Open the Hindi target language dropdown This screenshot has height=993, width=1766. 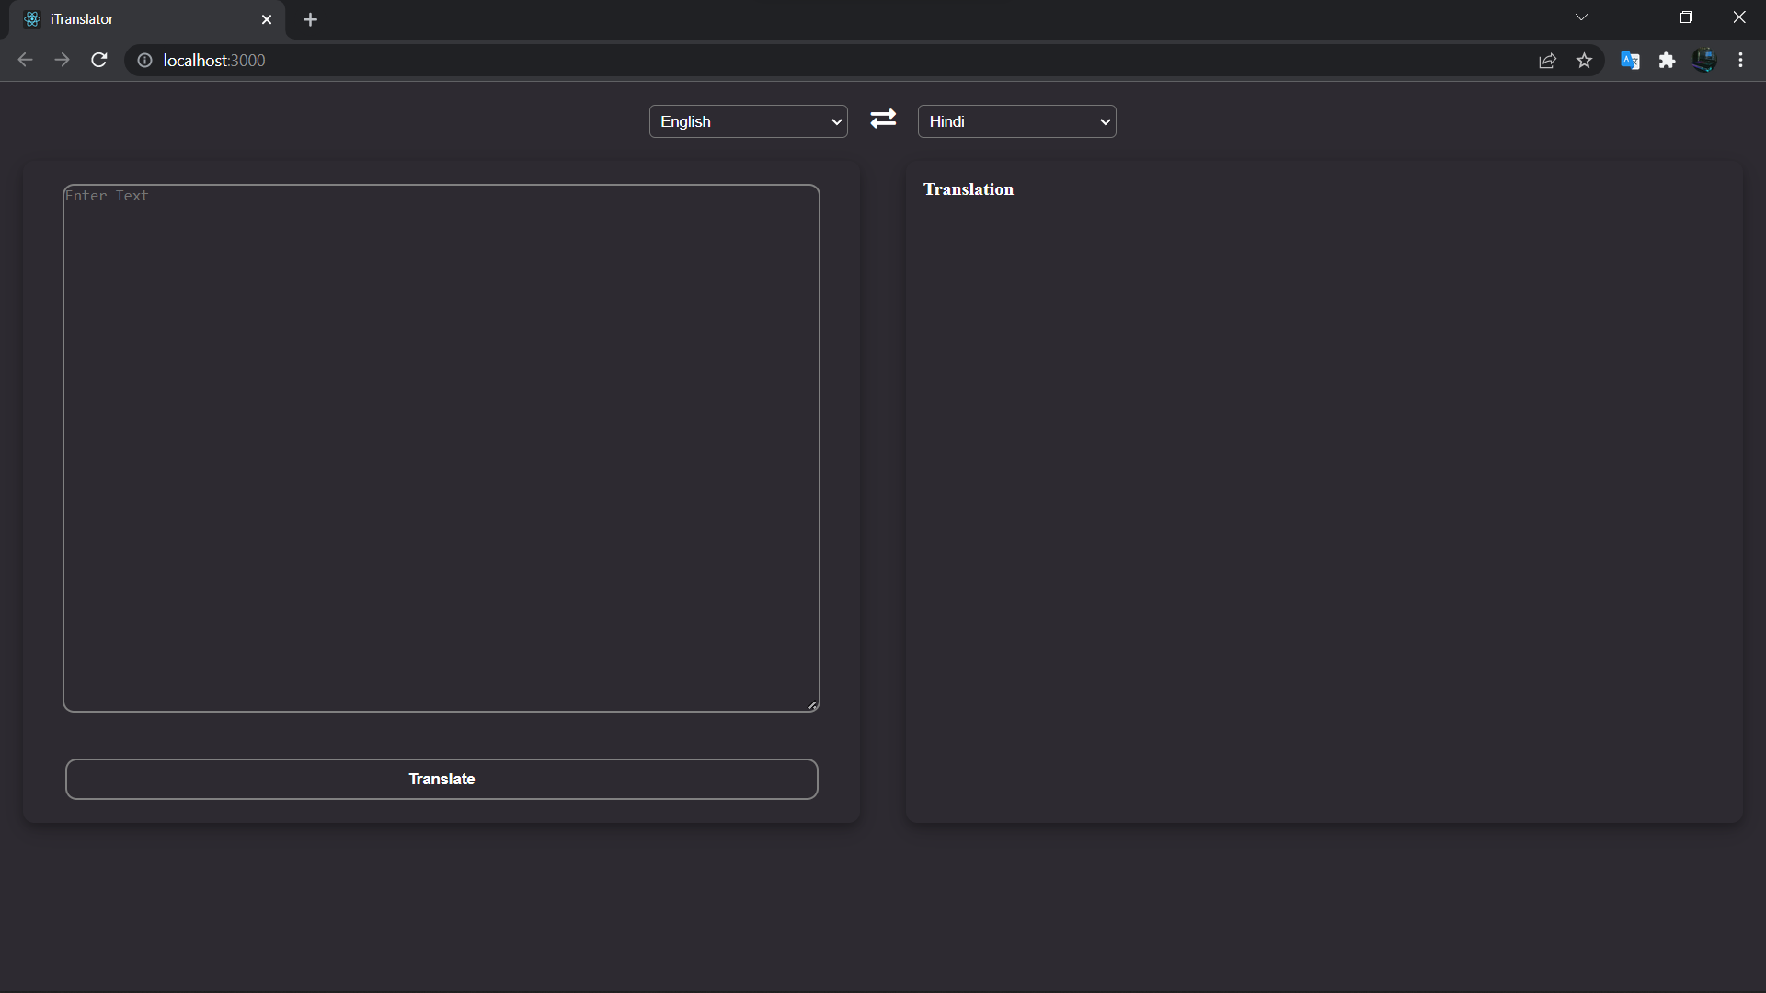1016,121
